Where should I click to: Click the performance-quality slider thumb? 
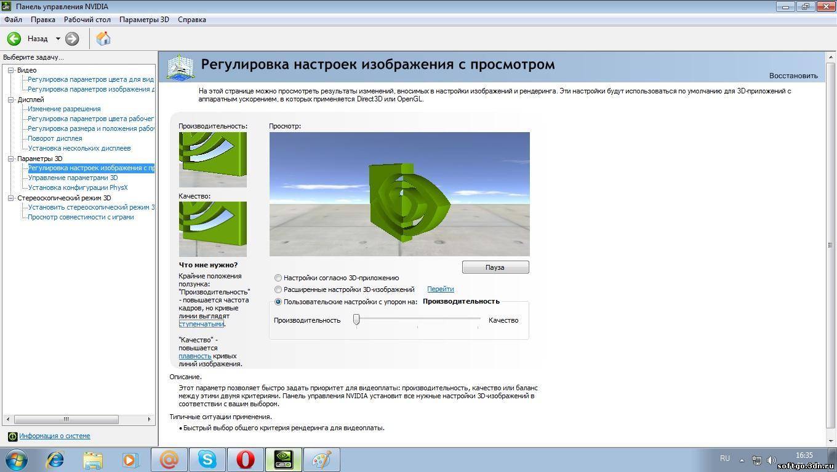coord(356,320)
